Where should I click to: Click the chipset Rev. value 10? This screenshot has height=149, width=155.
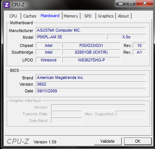[139, 45]
